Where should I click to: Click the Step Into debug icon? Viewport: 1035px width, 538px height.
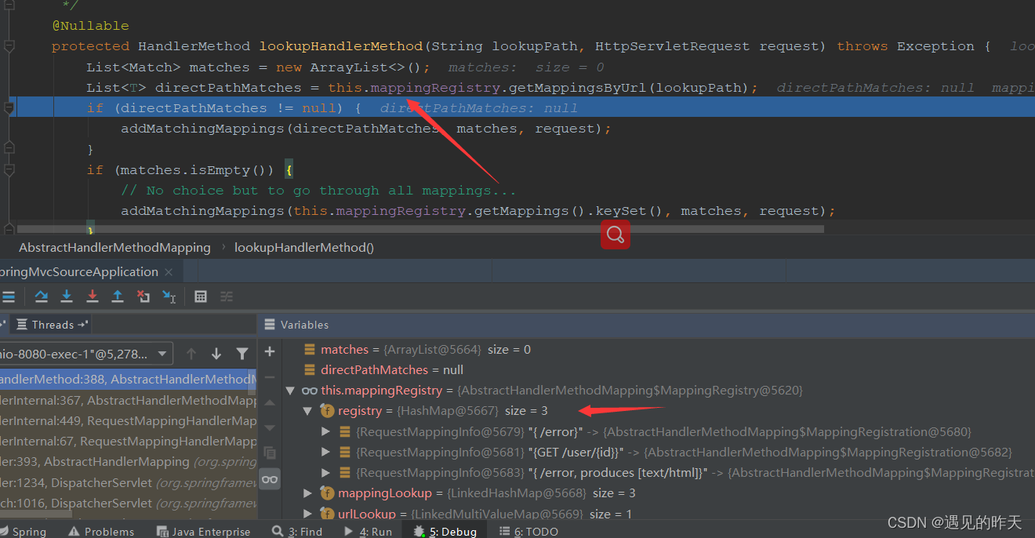(x=67, y=296)
